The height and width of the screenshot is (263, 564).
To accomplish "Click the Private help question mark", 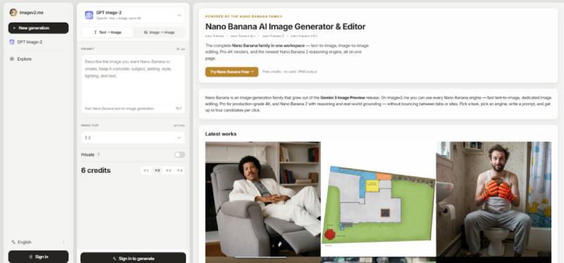I will pyautogui.click(x=98, y=154).
